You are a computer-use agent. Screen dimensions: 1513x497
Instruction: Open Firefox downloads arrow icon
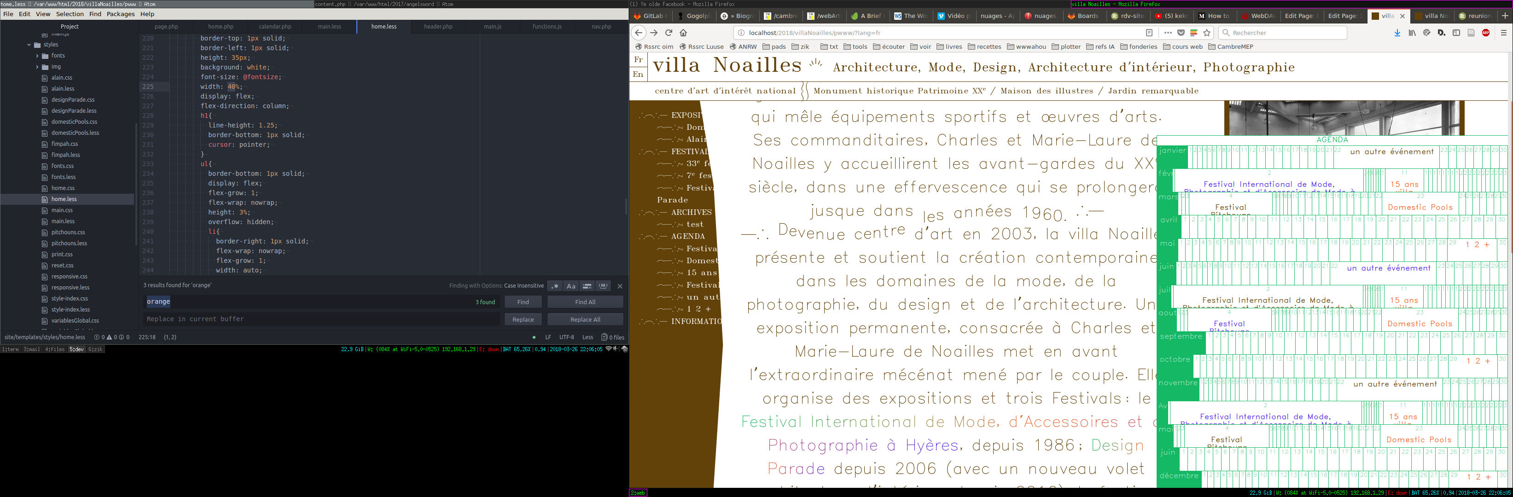pos(1397,33)
